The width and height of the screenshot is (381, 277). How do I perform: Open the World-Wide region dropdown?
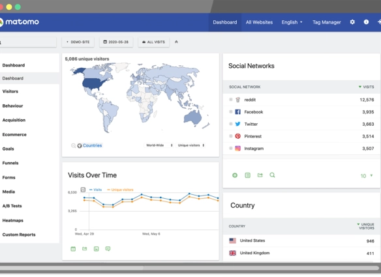pyautogui.click(x=159, y=145)
